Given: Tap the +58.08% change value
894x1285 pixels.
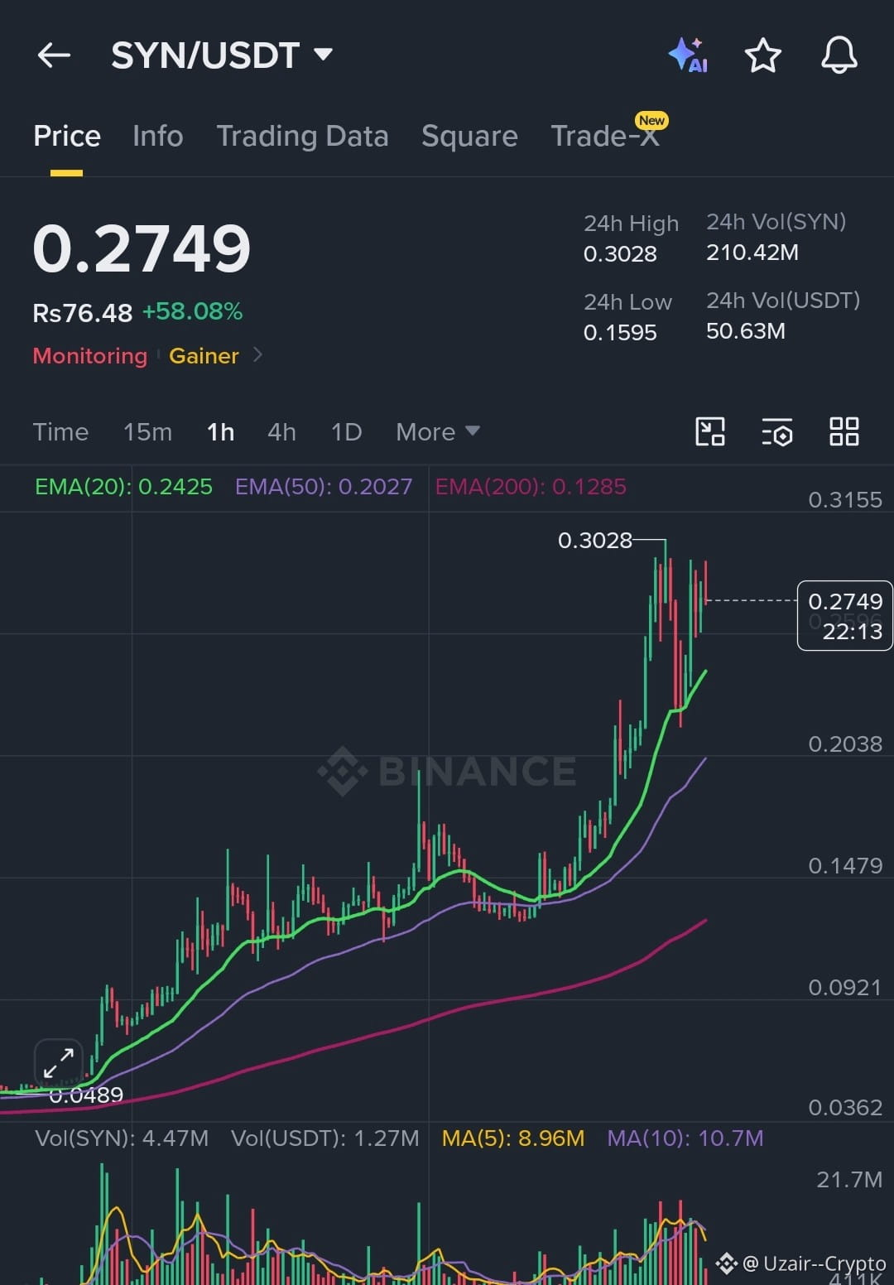Looking at the screenshot, I should [192, 312].
